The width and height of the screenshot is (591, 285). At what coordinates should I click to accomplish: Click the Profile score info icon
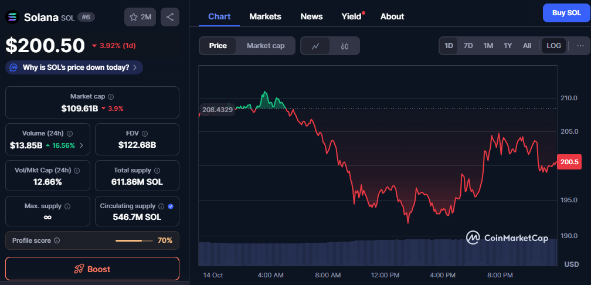[x=57, y=240]
